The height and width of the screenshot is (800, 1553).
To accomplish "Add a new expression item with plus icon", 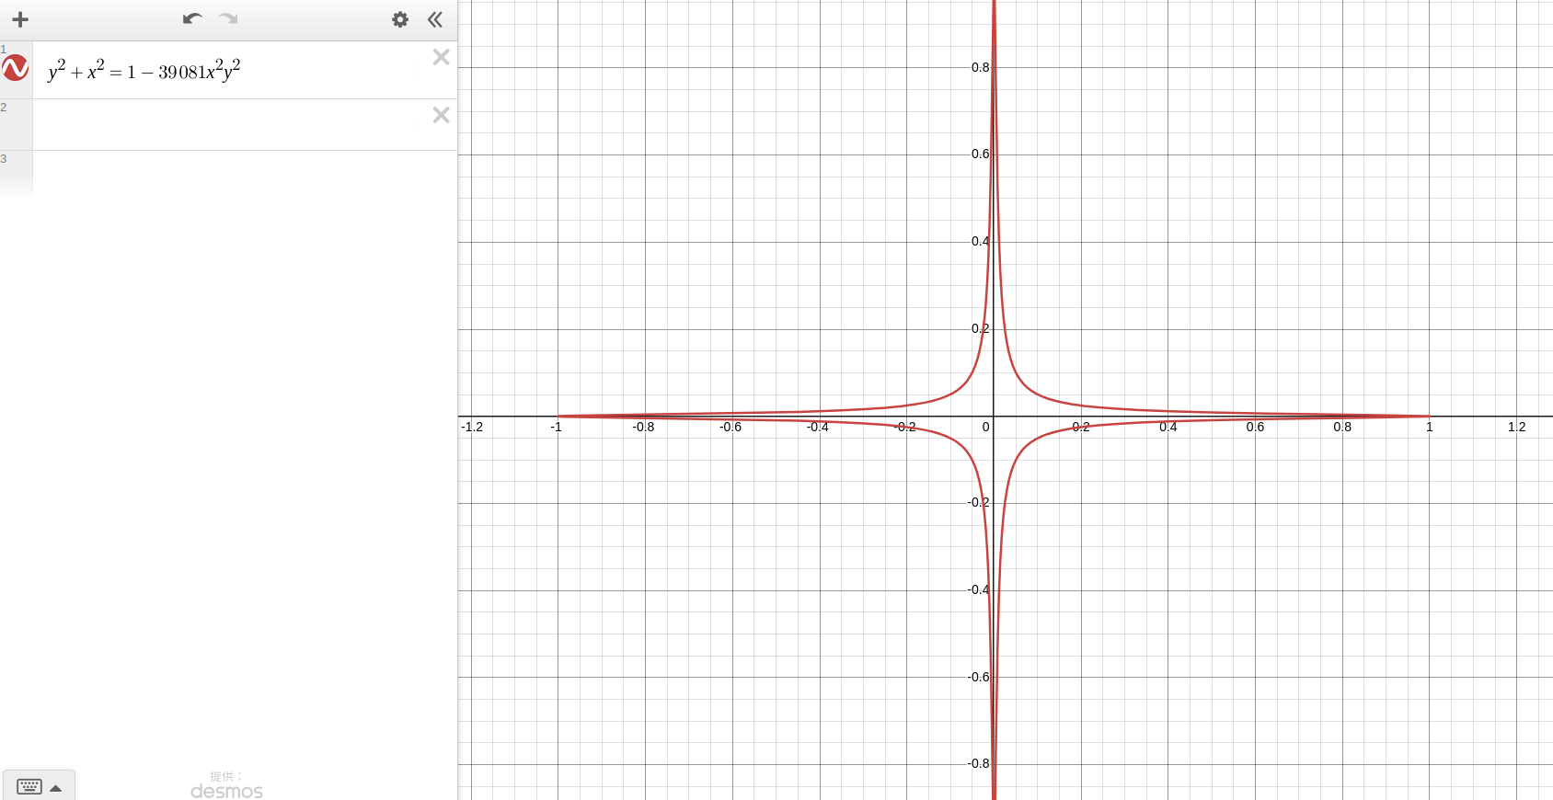I will point(20,19).
